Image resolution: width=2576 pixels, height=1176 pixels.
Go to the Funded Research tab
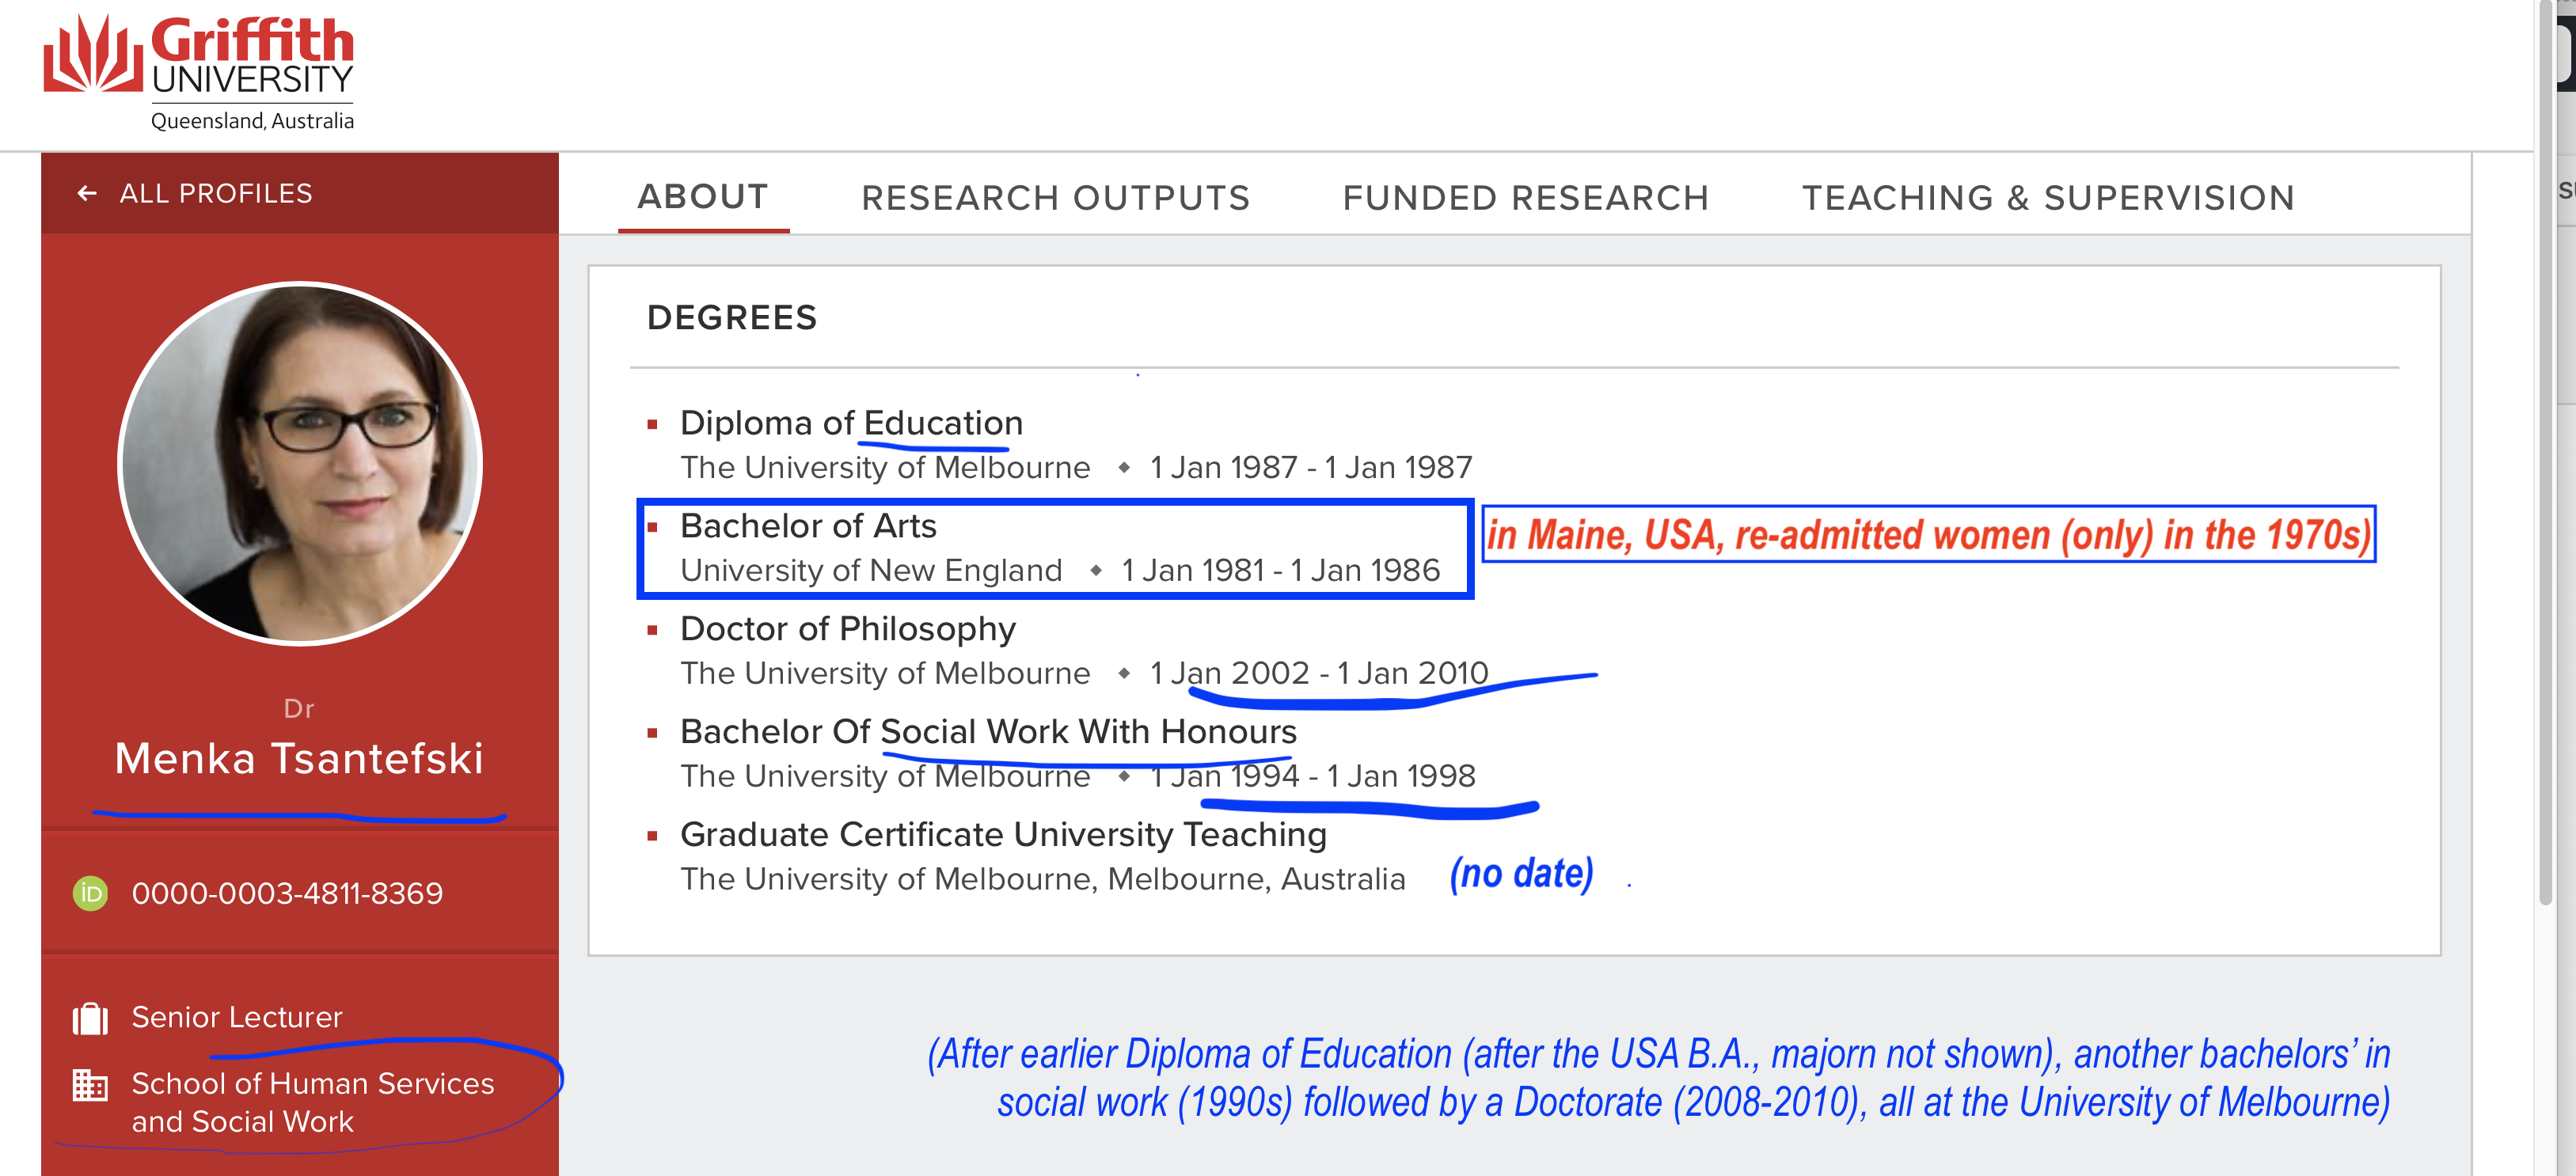click(1525, 198)
